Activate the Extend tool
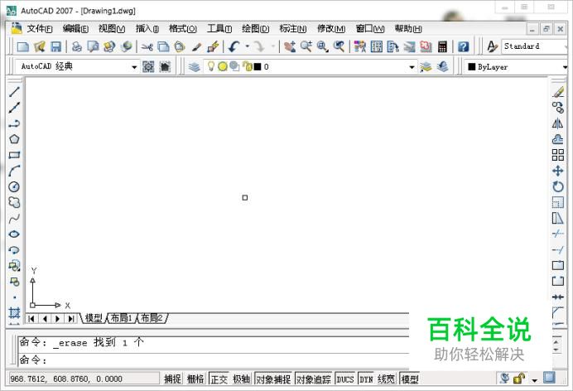 (557, 250)
